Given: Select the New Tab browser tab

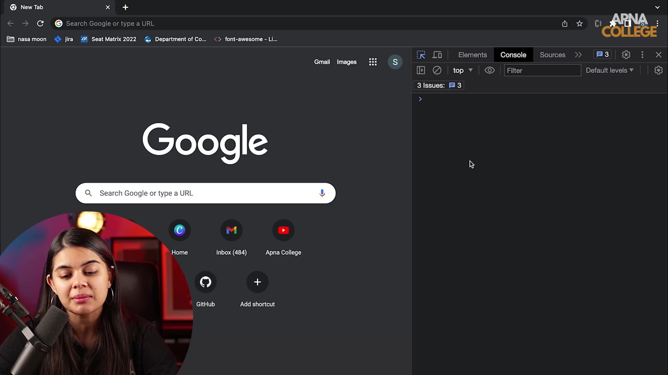Looking at the screenshot, I should pyautogui.click(x=59, y=7).
